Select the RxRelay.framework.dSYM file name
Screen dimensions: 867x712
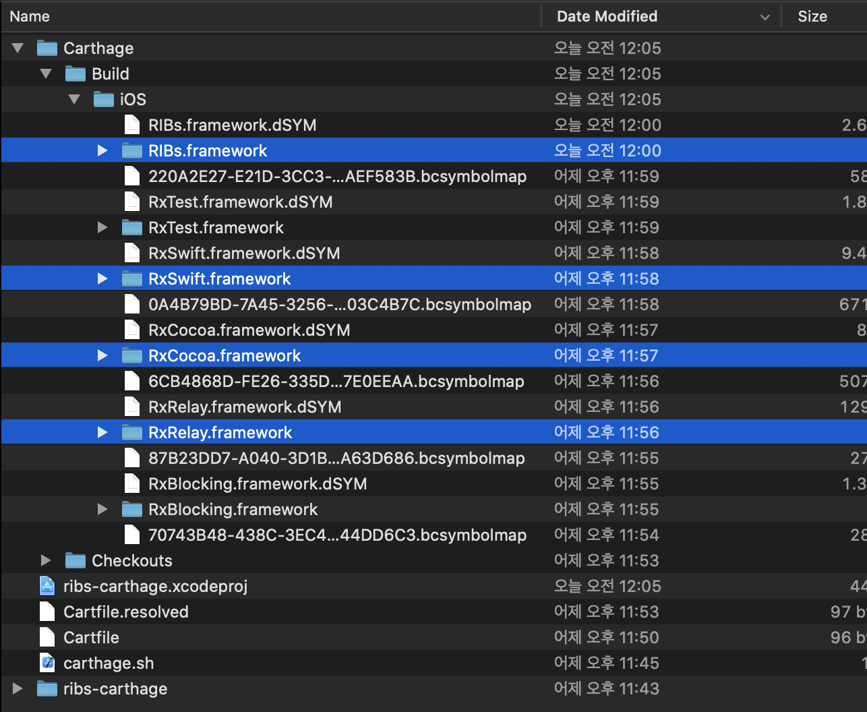245,407
